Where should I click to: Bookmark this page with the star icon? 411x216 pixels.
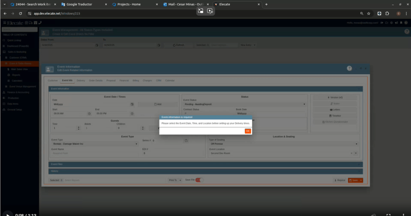[369, 14]
